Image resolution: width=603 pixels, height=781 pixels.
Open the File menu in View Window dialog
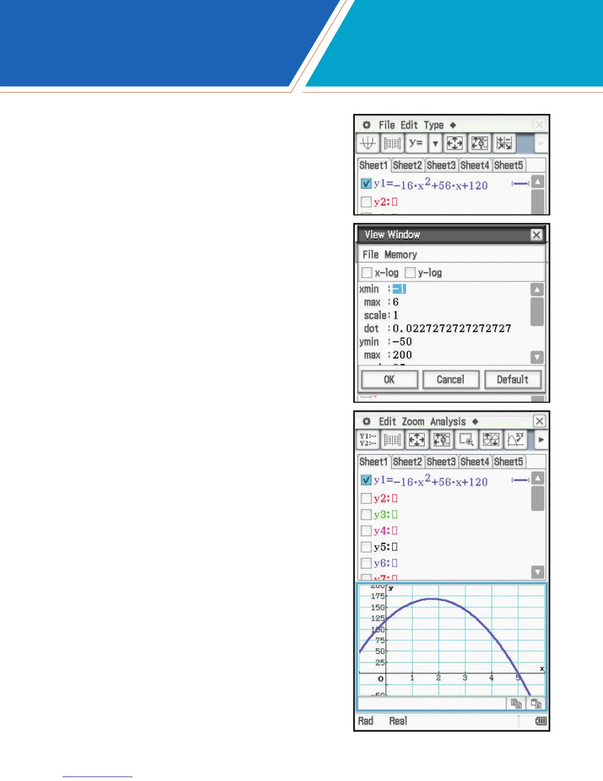point(370,255)
